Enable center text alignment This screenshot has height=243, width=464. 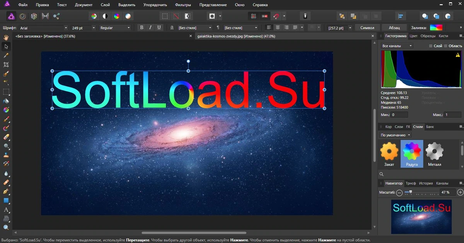pyautogui.click(x=278, y=27)
